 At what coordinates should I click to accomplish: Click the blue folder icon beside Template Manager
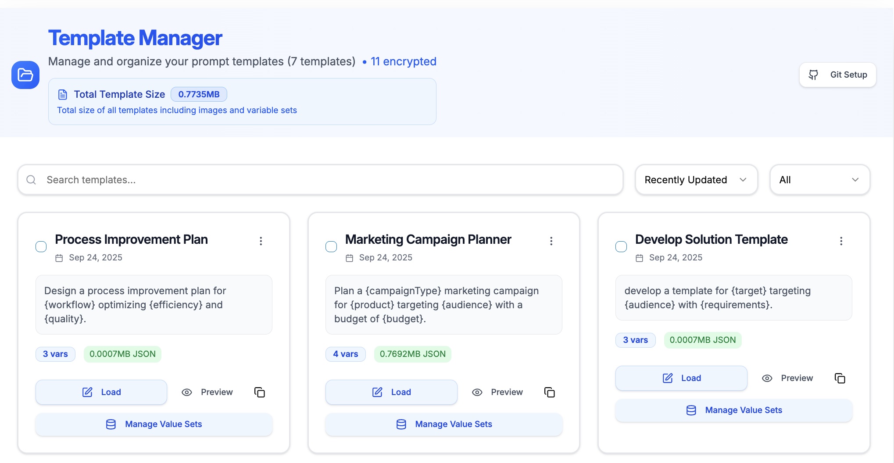[x=25, y=75]
